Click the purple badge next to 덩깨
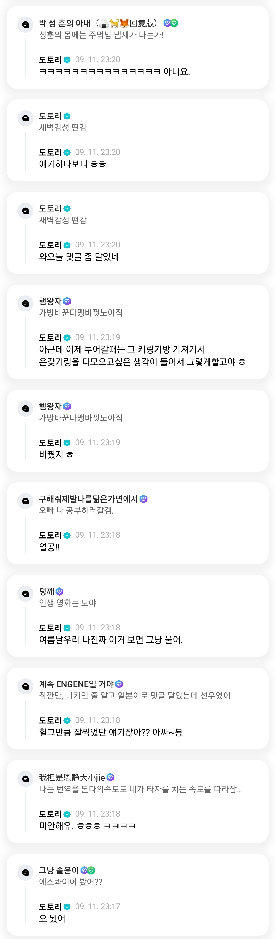 pyautogui.click(x=60, y=591)
